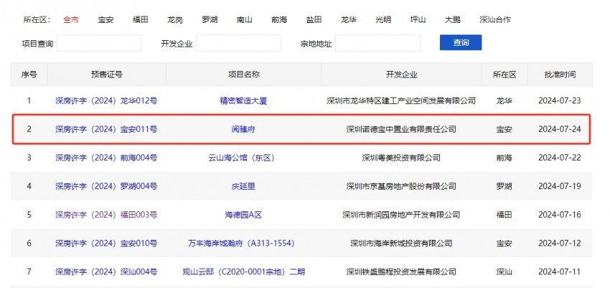The image size is (610, 288).
Task: Focus the 宗地地址 input field
Action: (x=377, y=43)
